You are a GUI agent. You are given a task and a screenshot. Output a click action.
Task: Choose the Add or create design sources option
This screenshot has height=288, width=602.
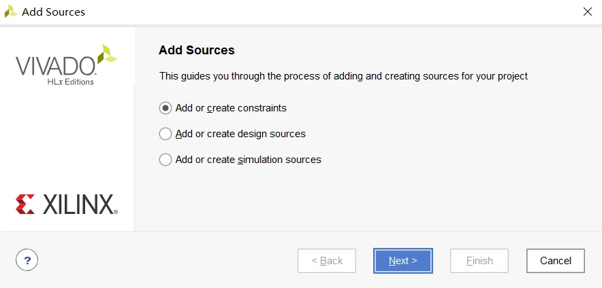[165, 134]
